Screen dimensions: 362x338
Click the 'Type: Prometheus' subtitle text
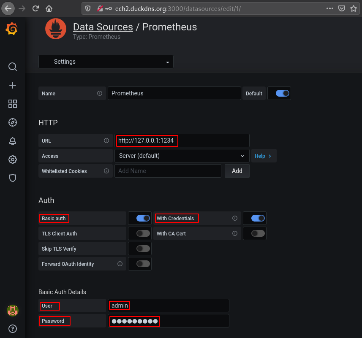[x=96, y=37]
